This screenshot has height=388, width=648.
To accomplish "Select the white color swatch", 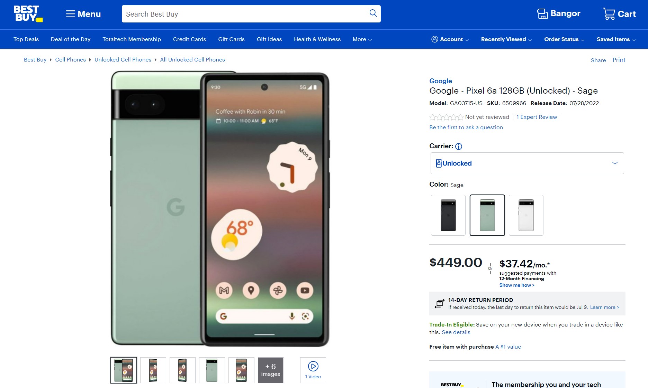I will tap(526, 215).
